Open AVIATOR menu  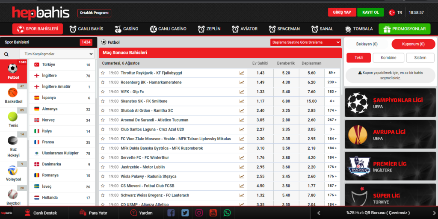[x=245, y=29]
